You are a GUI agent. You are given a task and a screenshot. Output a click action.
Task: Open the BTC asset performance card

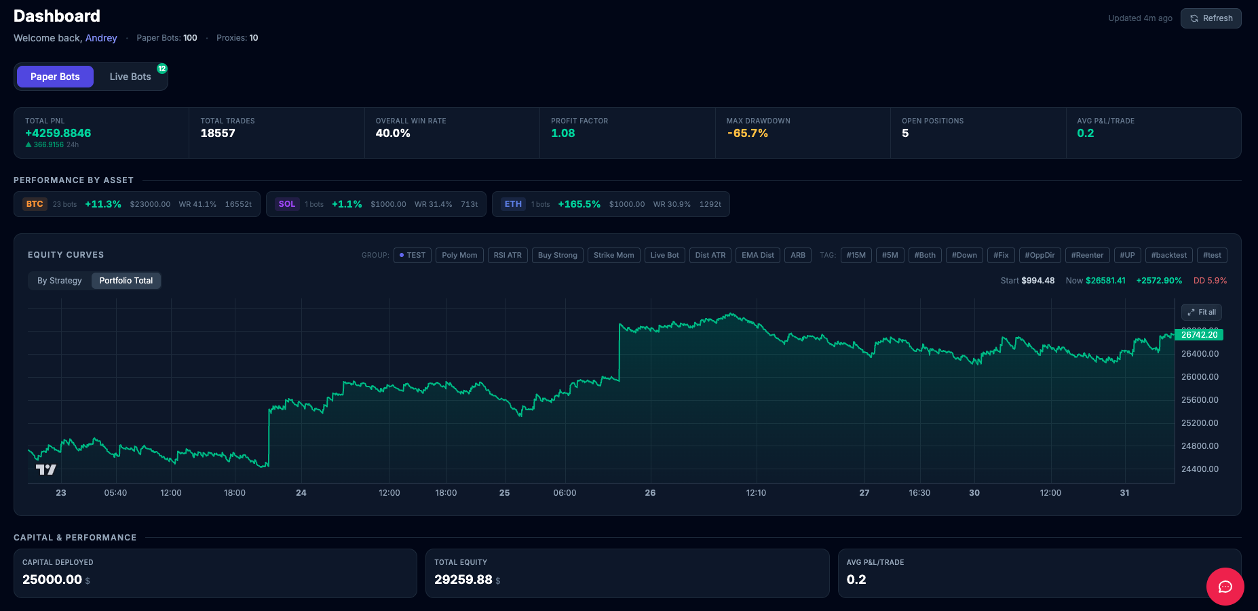137,204
